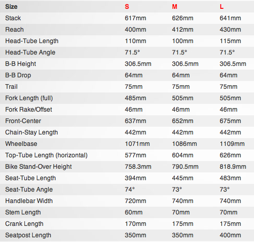Click the Chain-Stay Length label
254x242 pixels.
(32, 132)
